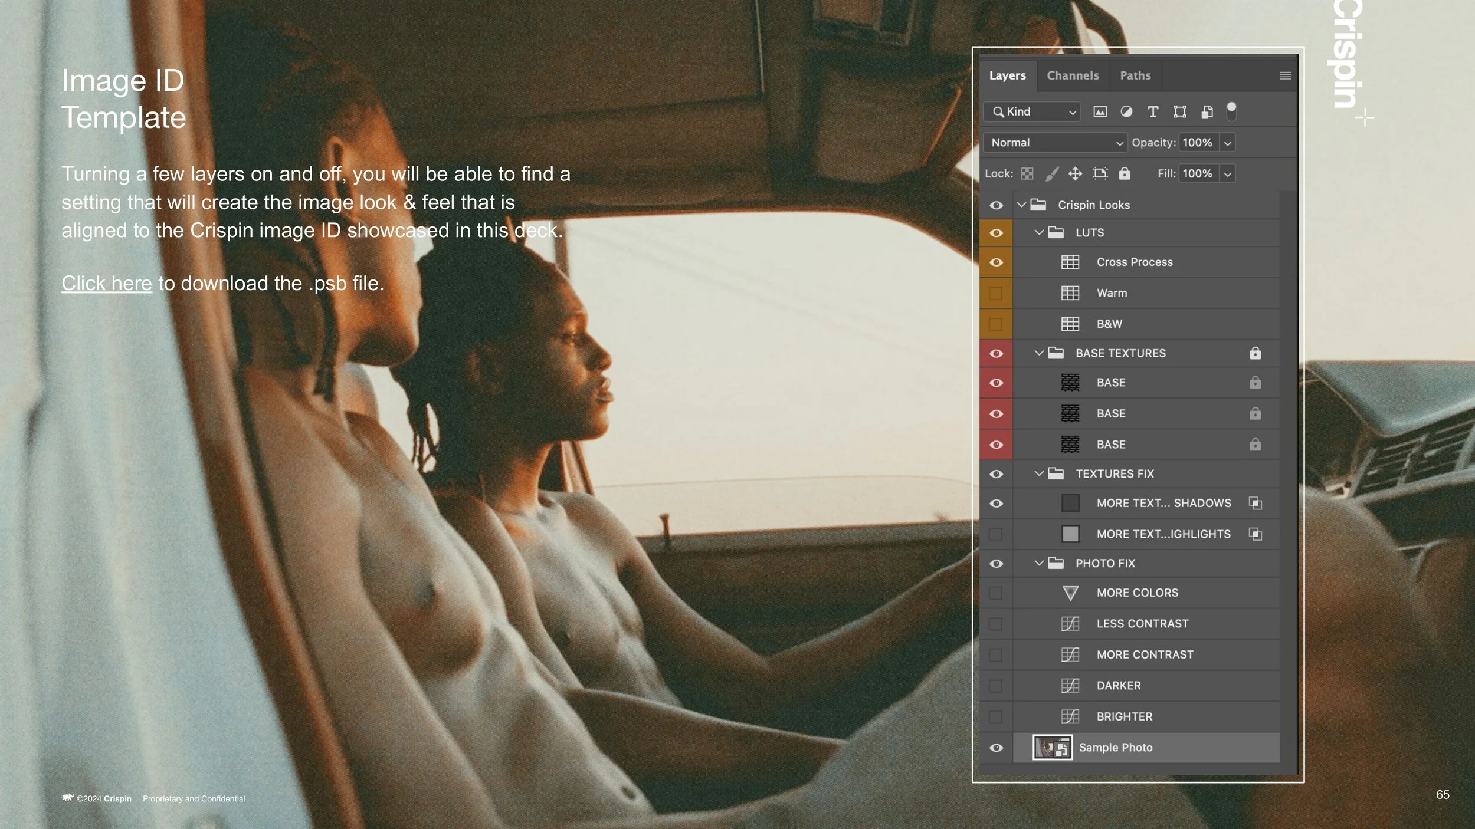
Task: Click smart object badge on MORE TEXT... SHADOWS
Action: [1255, 503]
